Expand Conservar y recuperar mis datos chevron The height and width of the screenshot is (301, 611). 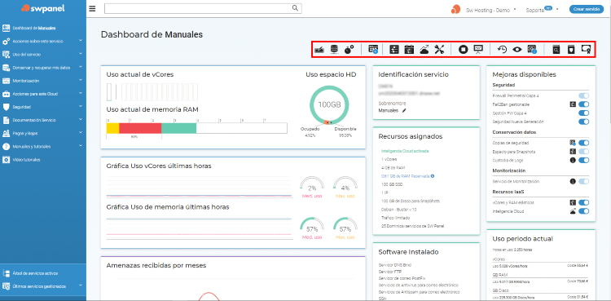[81, 67]
